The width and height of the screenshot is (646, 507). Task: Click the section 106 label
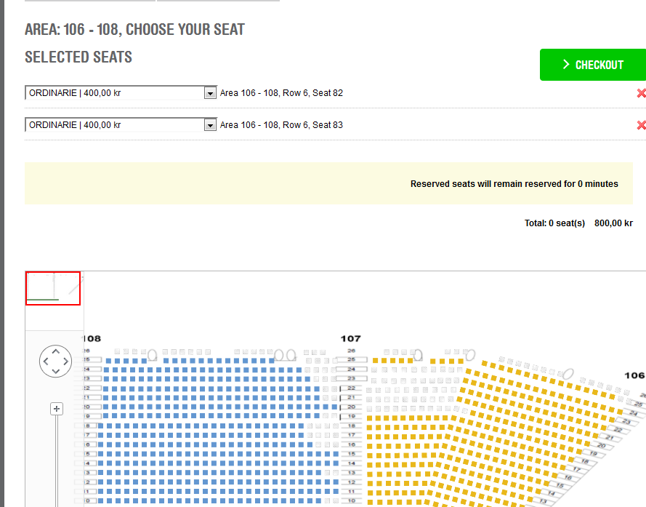634,375
